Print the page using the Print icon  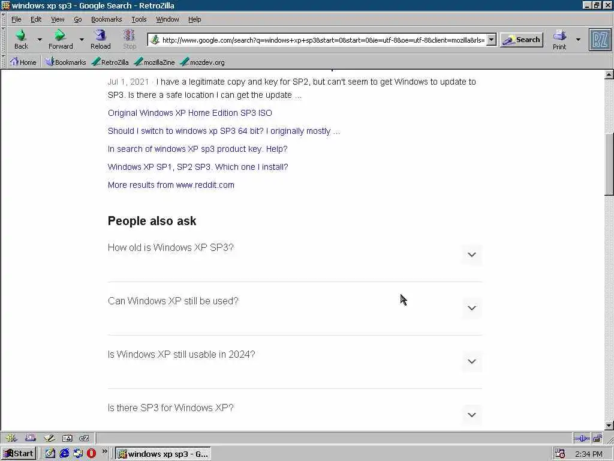click(559, 36)
